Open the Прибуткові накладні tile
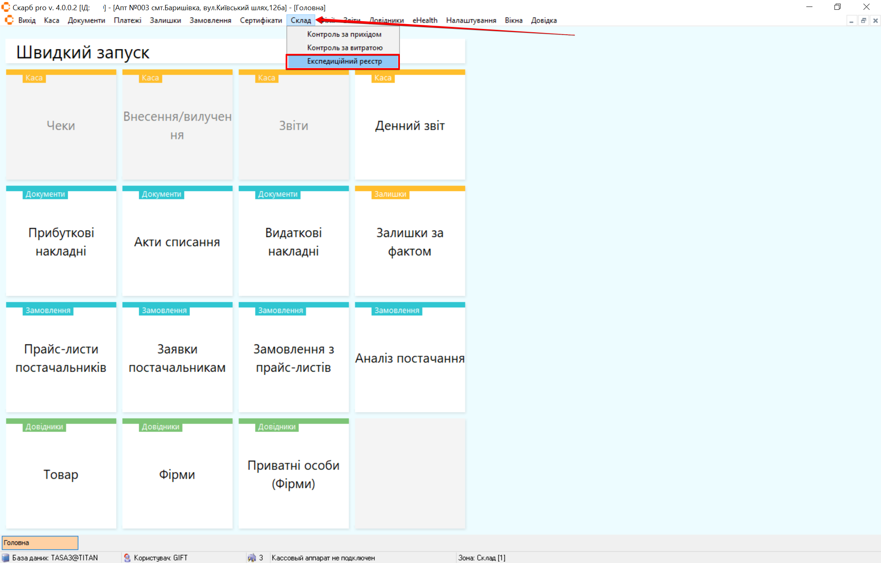The image size is (881, 563). click(x=61, y=242)
